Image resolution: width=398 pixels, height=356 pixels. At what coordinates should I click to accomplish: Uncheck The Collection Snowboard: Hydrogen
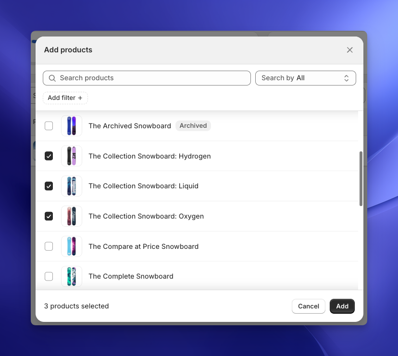49,156
